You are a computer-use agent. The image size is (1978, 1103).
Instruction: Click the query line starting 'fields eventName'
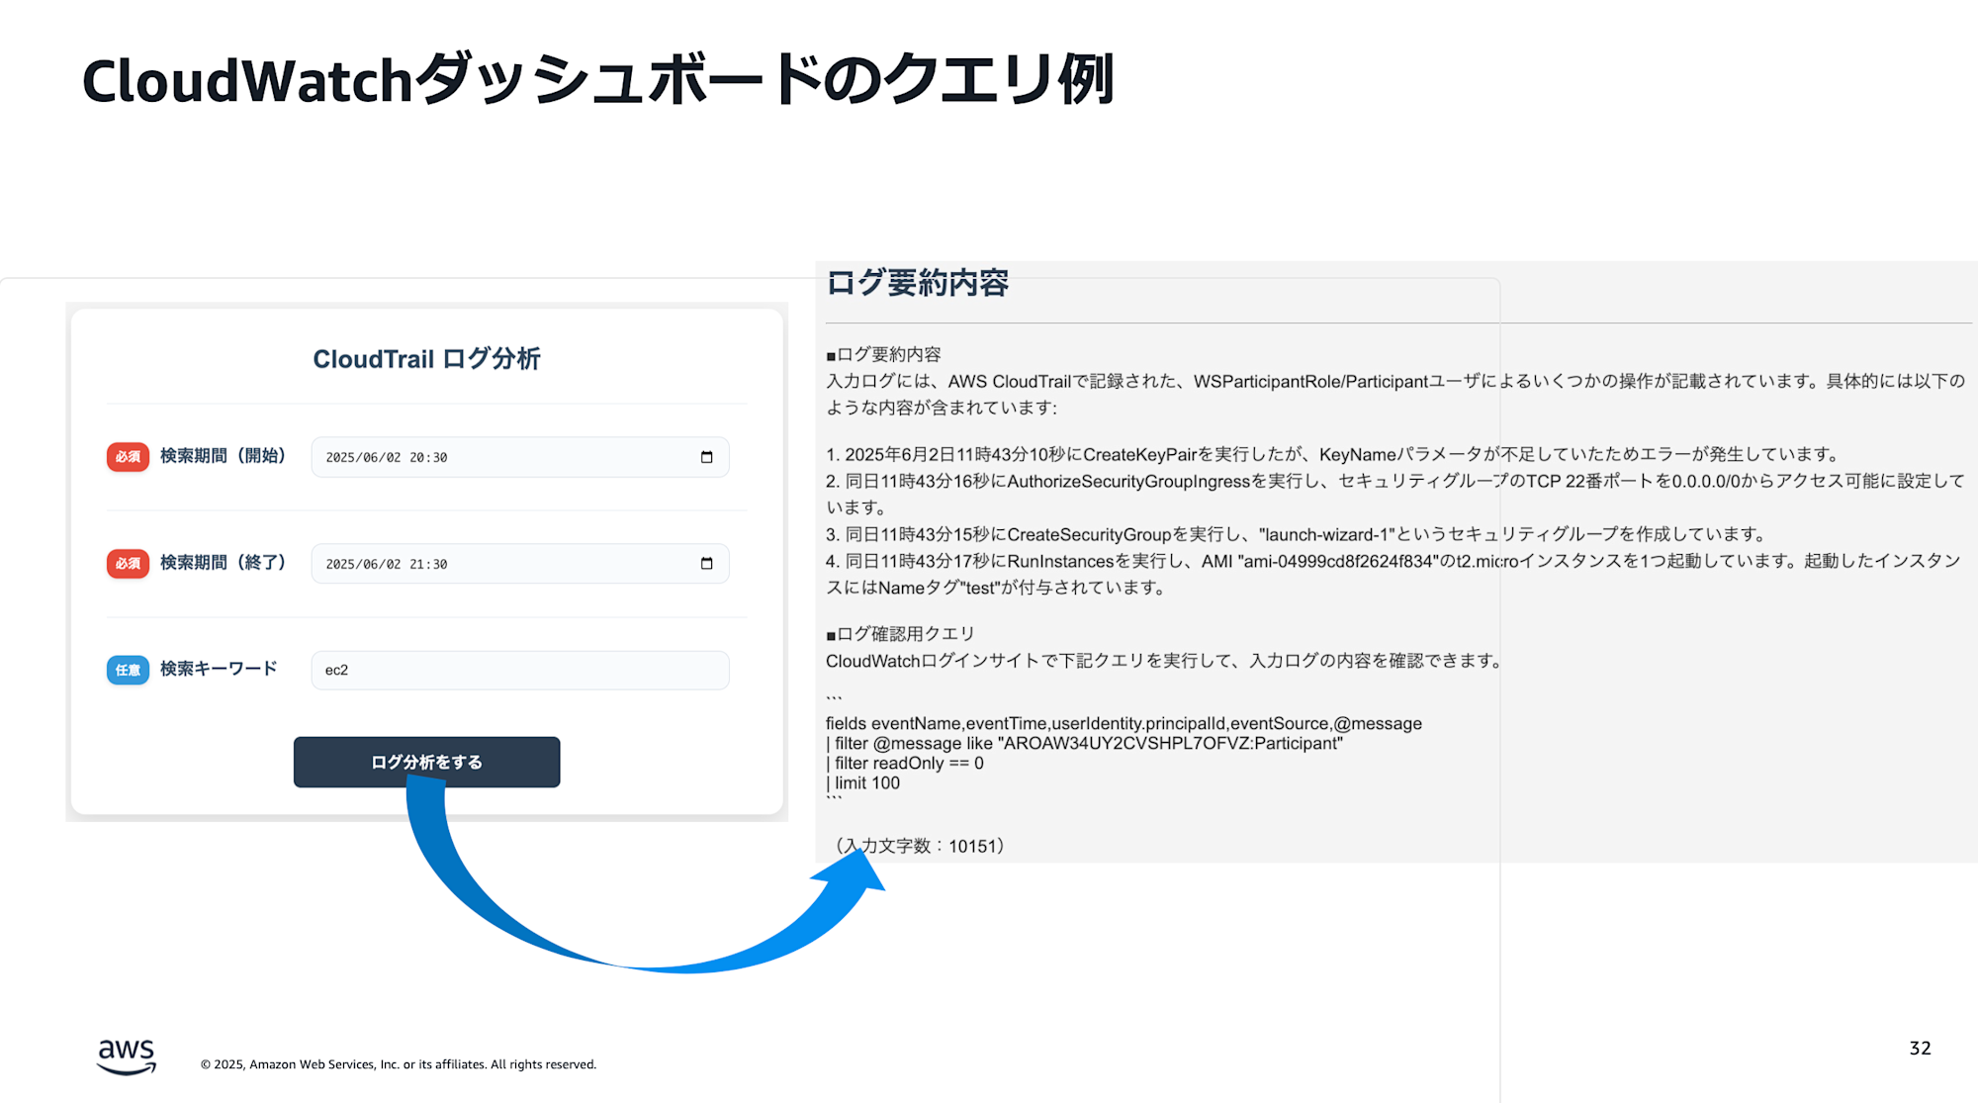tap(1124, 723)
